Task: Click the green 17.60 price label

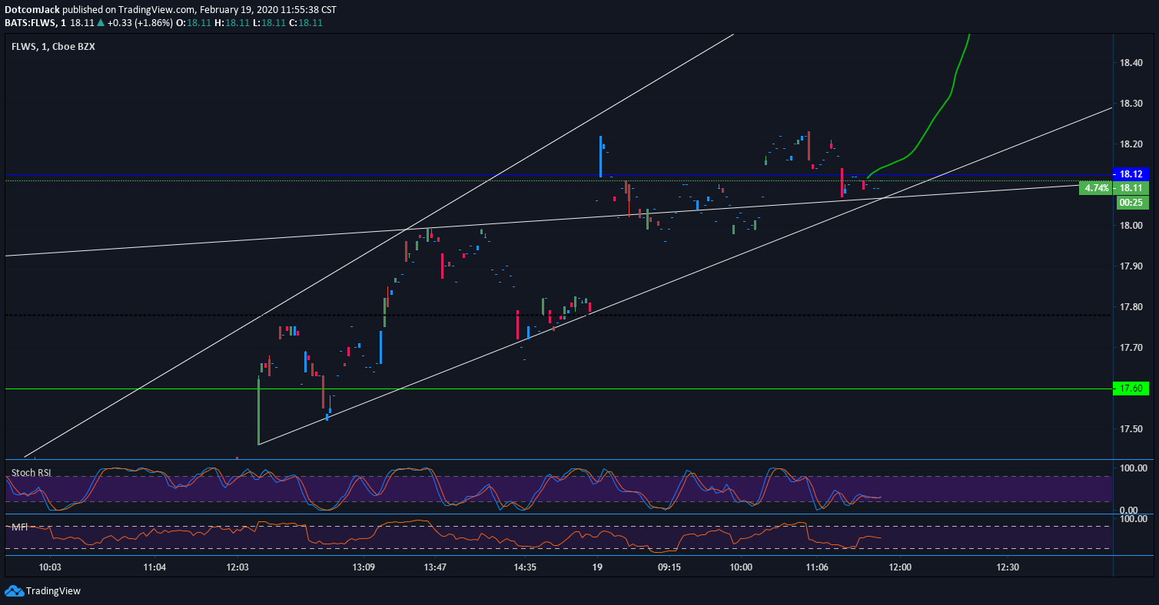Action: [1131, 388]
